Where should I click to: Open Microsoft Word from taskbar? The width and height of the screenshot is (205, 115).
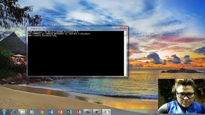click(x=51, y=112)
